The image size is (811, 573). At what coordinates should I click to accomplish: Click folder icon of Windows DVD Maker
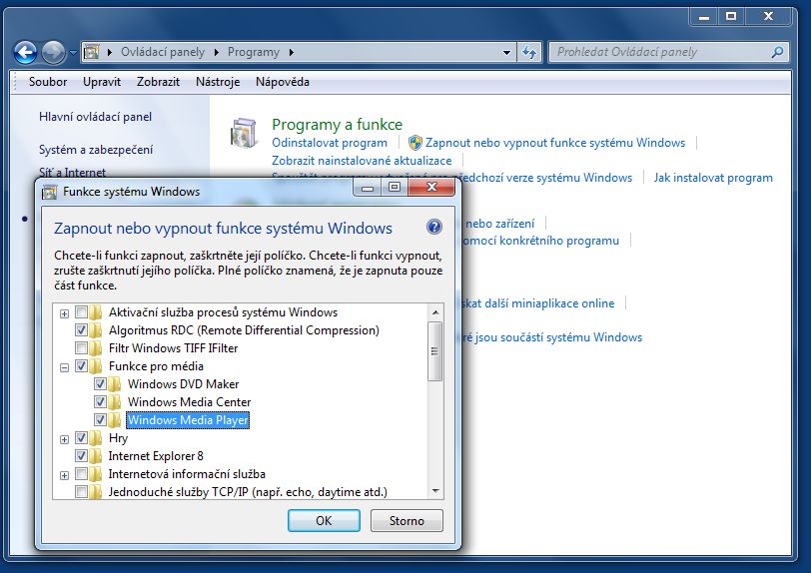114,384
